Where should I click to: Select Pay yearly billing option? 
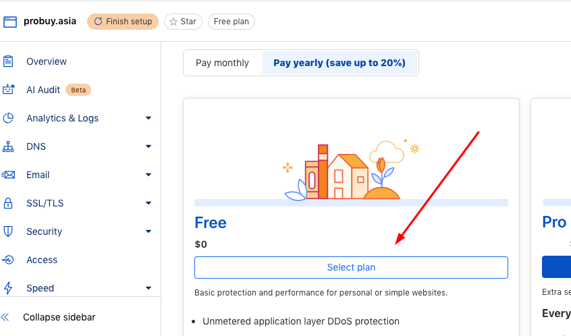[339, 63]
